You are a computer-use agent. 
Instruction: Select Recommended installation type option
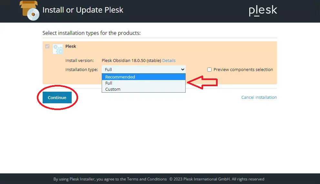pos(120,77)
